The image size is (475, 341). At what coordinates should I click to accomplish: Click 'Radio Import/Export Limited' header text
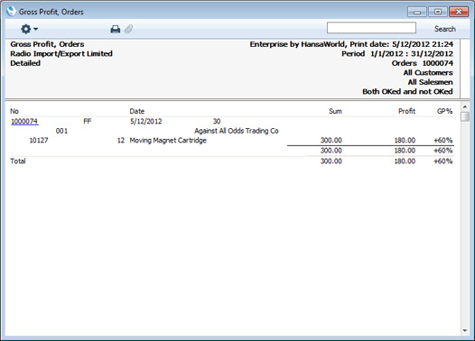61,54
